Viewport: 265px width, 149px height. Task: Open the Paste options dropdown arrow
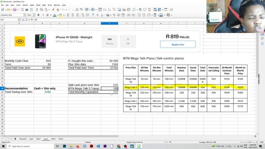[x=49, y=10]
